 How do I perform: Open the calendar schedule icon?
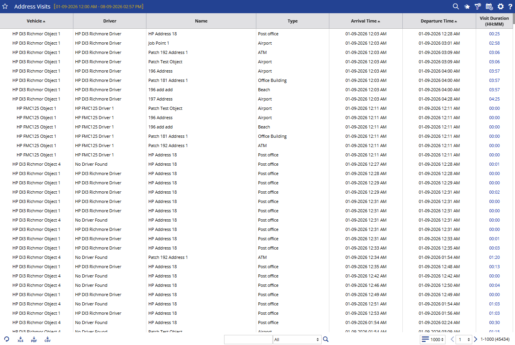tap(489, 7)
